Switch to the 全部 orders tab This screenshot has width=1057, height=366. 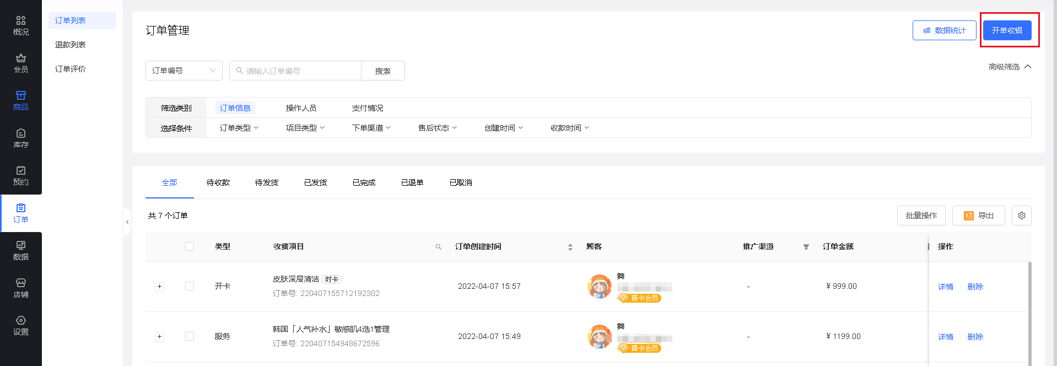(x=170, y=182)
